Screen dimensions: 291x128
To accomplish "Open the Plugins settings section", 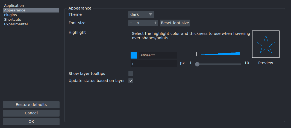I will [10, 15].
